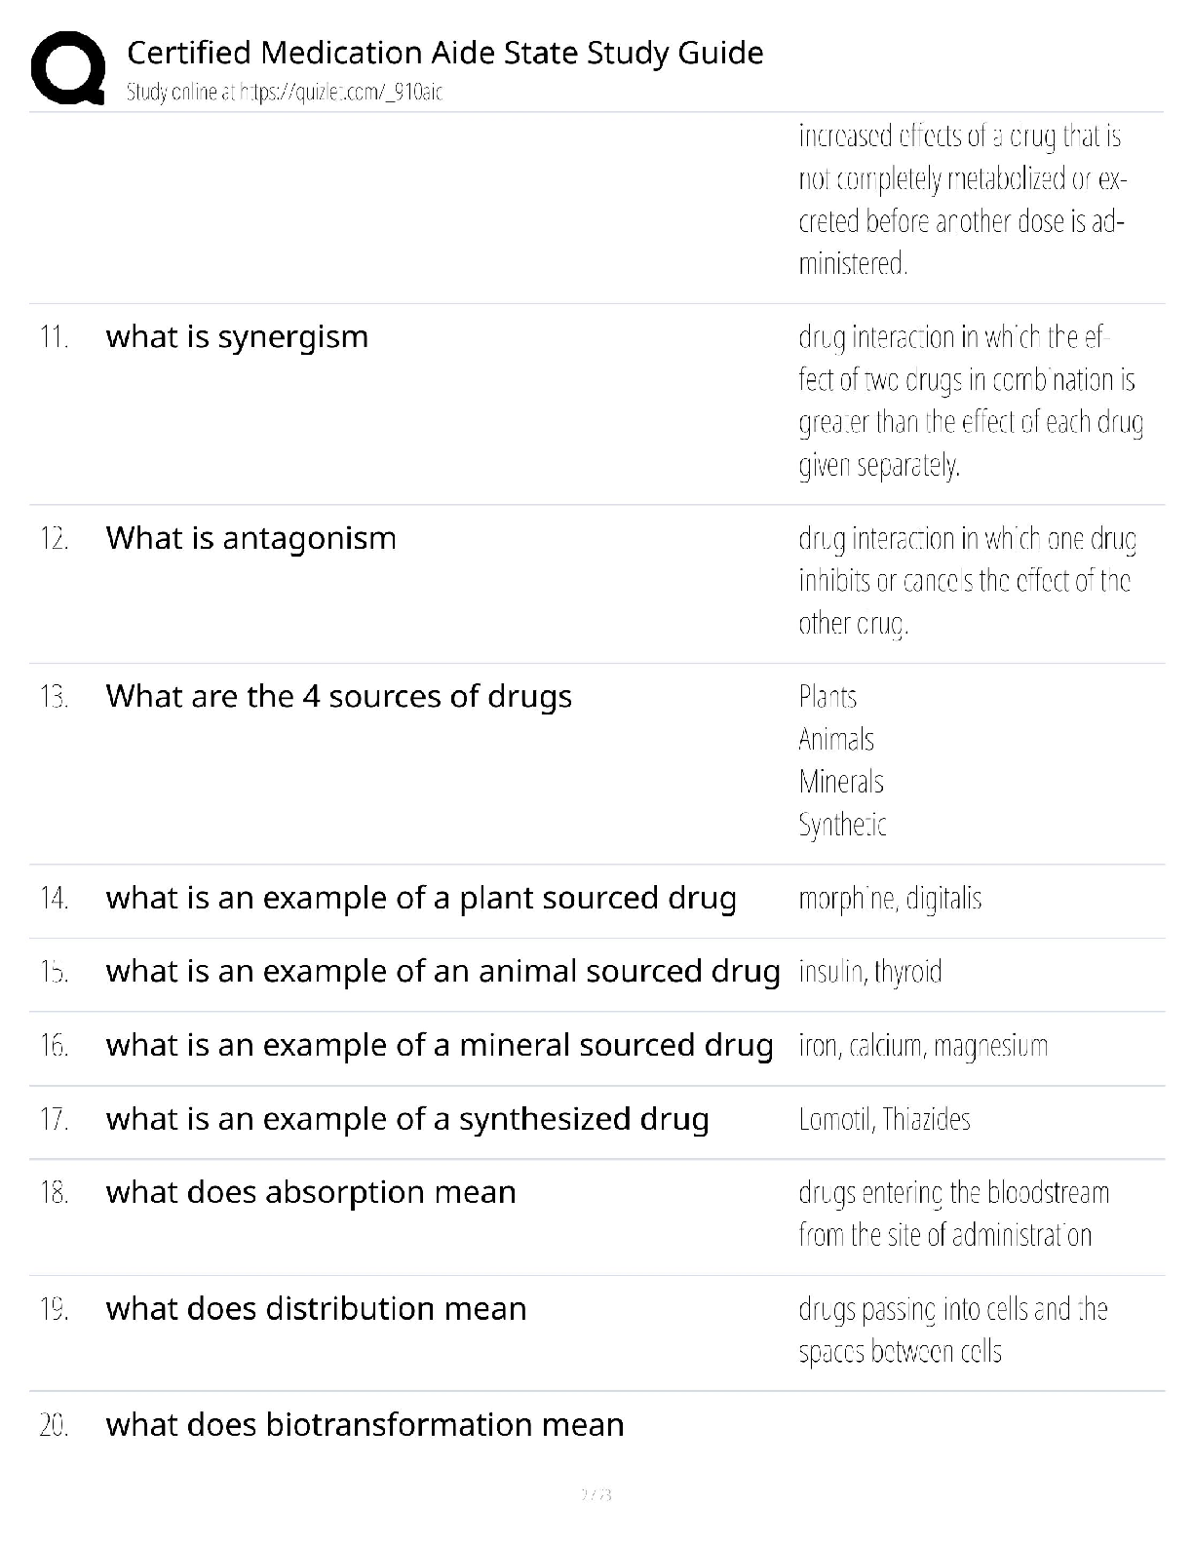Image resolution: width=1193 pixels, height=1544 pixels.
Task: Select the animal sourced drug question
Action: 443,972
